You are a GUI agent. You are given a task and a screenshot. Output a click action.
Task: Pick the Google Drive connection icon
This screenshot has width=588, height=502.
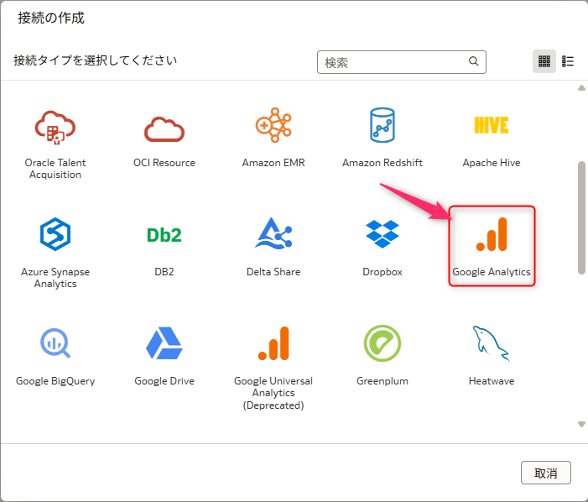coord(164,343)
